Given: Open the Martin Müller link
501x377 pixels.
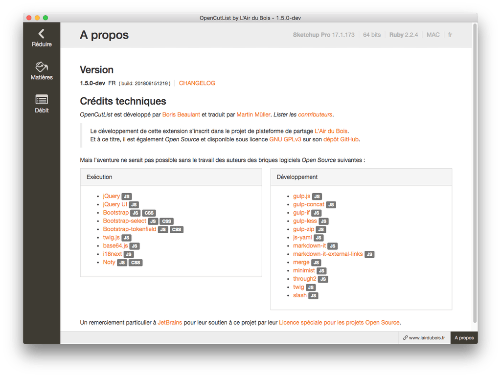Looking at the screenshot, I should coord(253,114).
